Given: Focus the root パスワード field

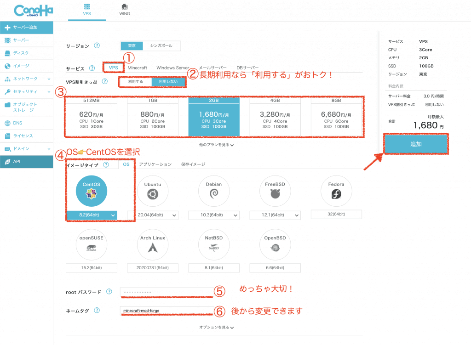Looking at the screenshot, I should pos(167,292).
